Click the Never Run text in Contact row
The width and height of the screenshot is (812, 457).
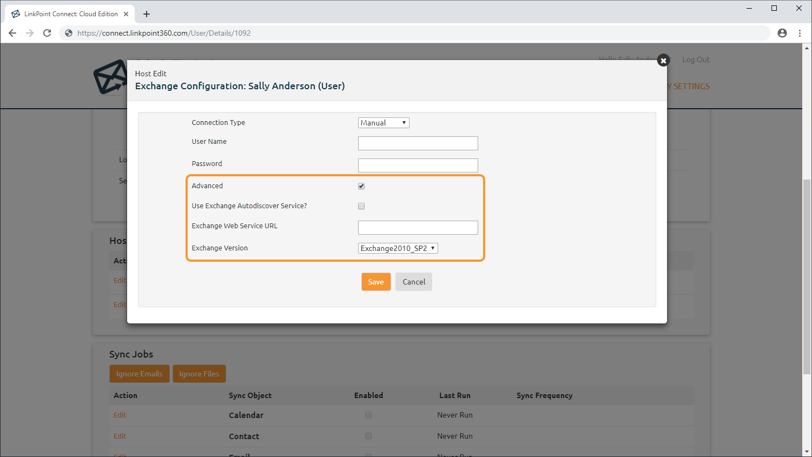point(455,436)
